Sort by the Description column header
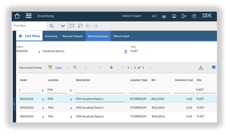Screen dimensions: 229x134 83,80
